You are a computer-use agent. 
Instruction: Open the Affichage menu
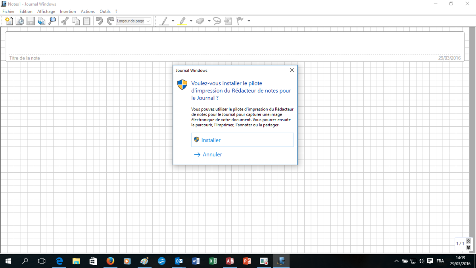46,12
